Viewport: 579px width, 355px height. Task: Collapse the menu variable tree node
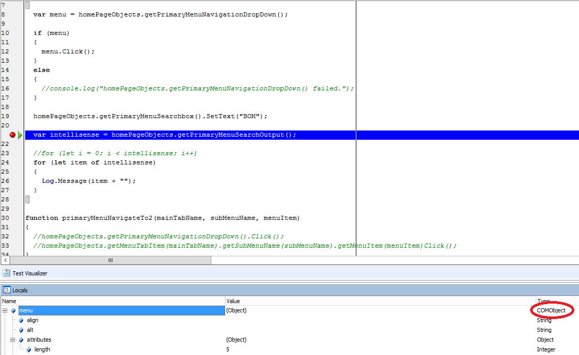[x=5, y=310]
